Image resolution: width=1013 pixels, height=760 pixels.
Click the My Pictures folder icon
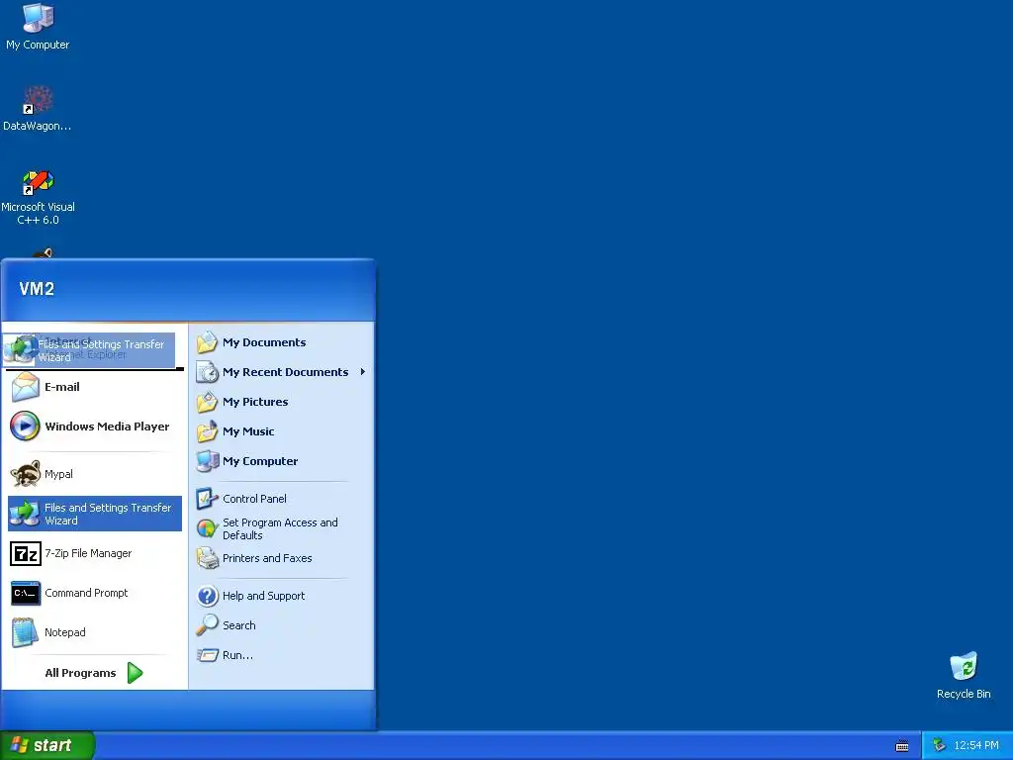(208, 402)
